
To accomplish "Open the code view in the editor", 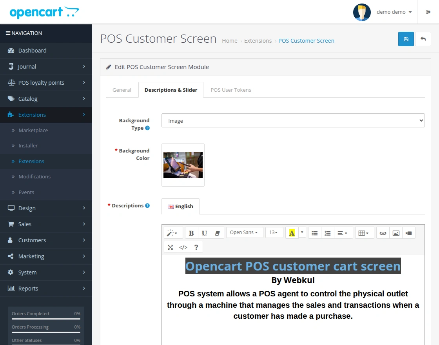I will pos(183,247).
